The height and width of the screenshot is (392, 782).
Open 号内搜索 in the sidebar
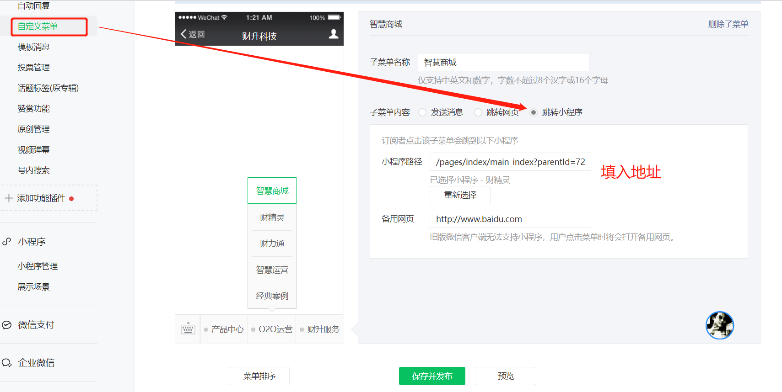tap(33, 170)
